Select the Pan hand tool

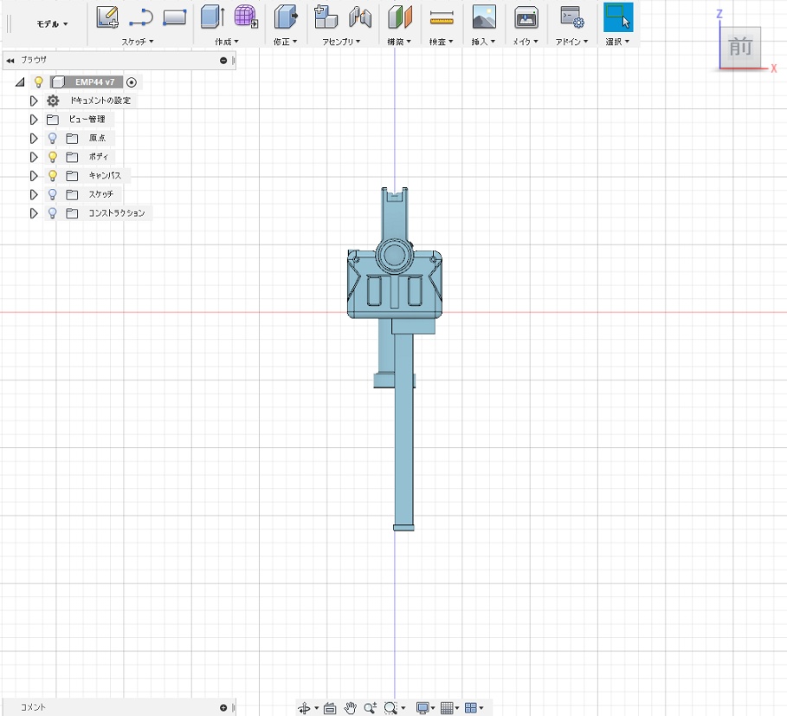click(x=351, y=708)
